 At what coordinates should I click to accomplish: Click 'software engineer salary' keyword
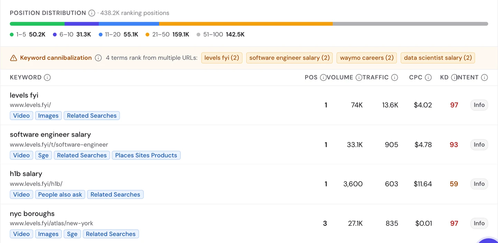click(x=50, y=135)
